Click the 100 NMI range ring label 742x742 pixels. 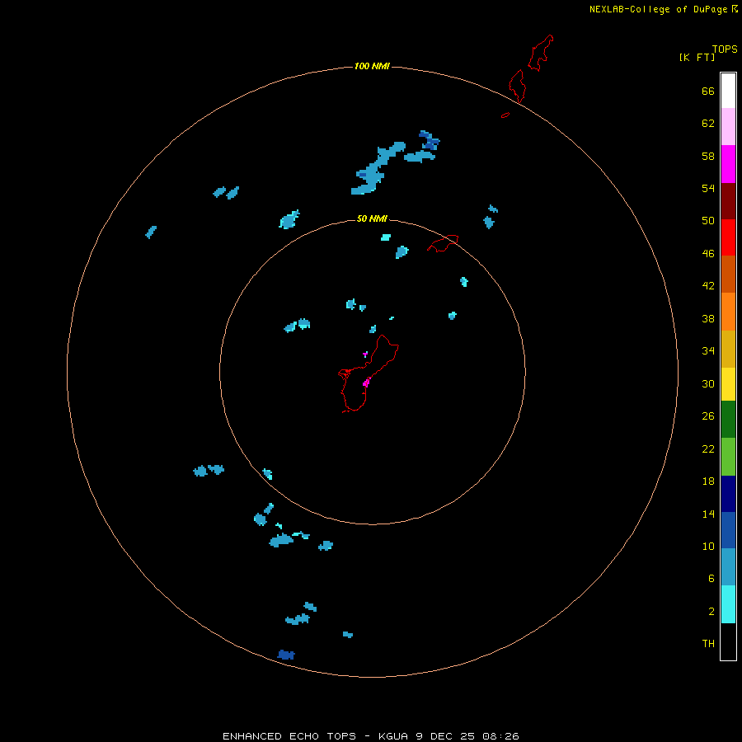[x=372, y=66]
